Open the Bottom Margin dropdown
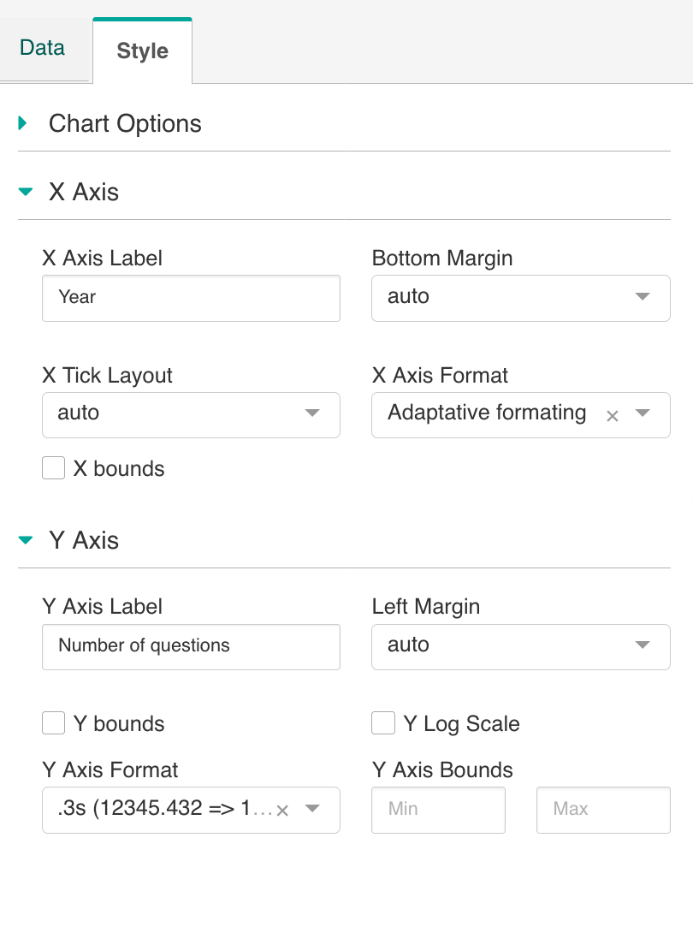 [x=520, y=298]
